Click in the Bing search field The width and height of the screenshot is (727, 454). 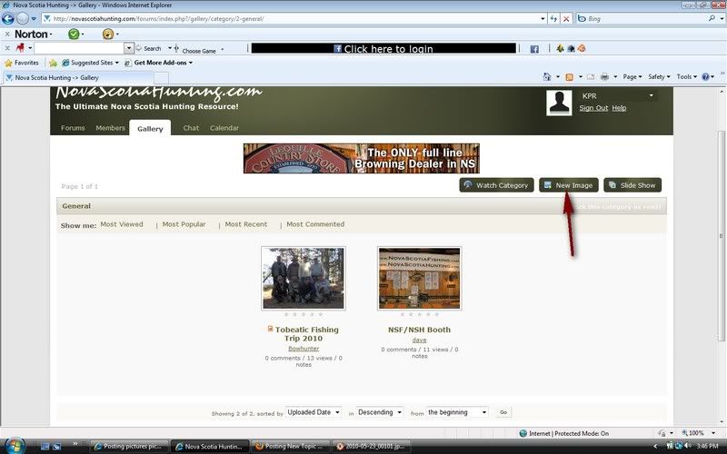click(x=644, y=19)
